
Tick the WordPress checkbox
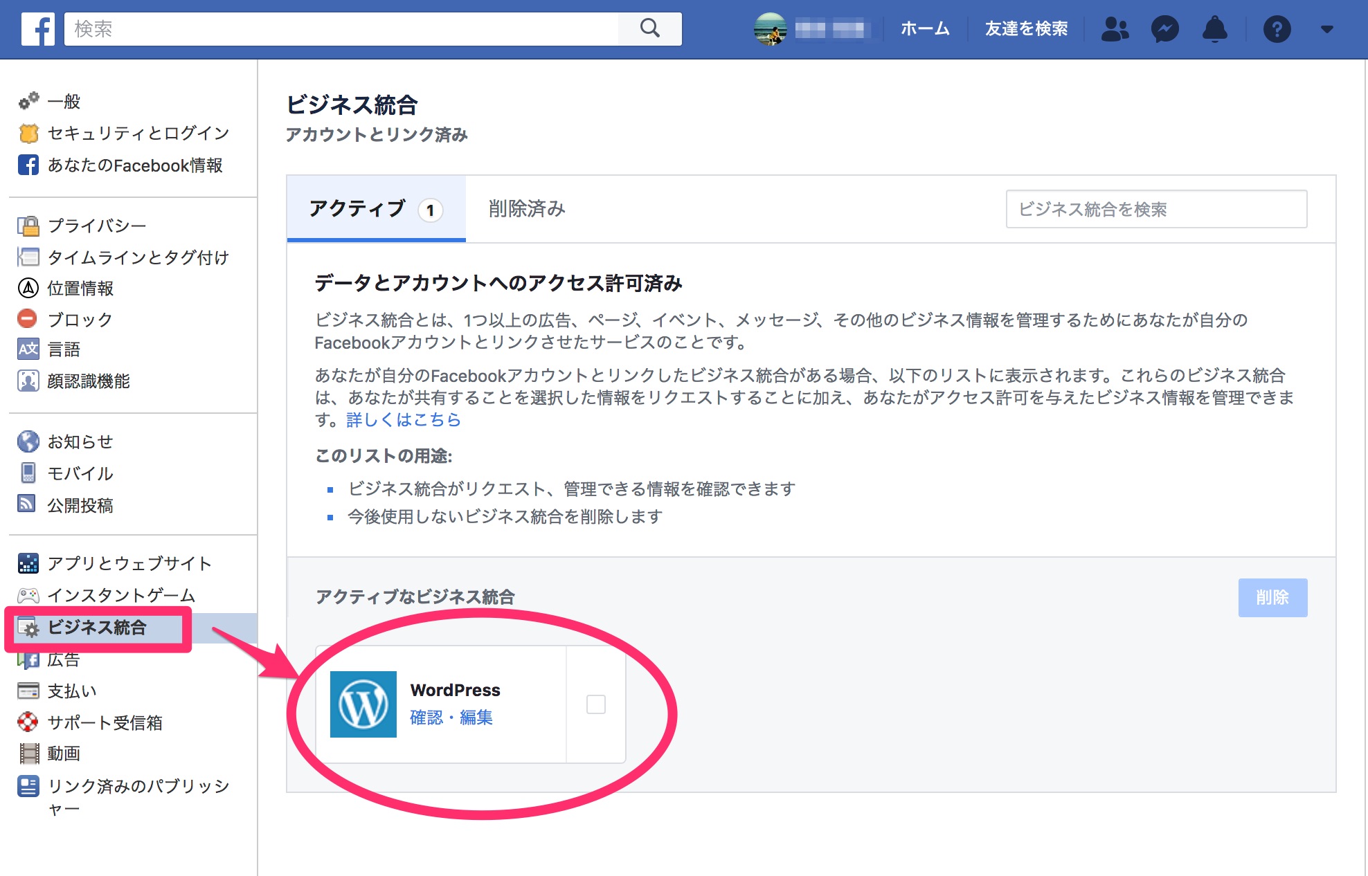(595, 704)
